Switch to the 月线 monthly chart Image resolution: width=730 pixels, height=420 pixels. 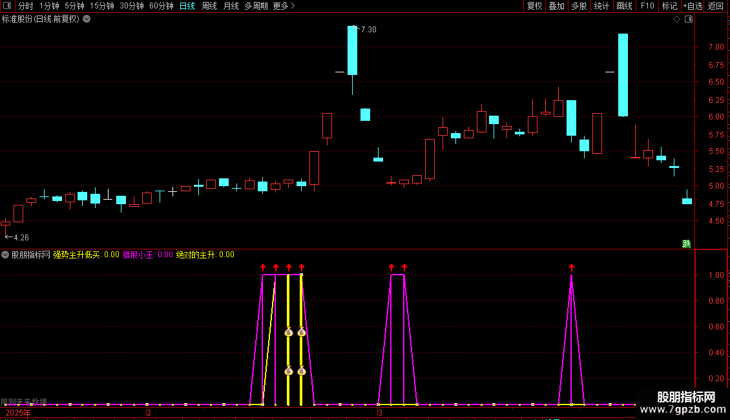[x=231, y=6]
